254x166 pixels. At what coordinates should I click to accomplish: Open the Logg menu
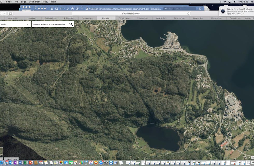24,2
